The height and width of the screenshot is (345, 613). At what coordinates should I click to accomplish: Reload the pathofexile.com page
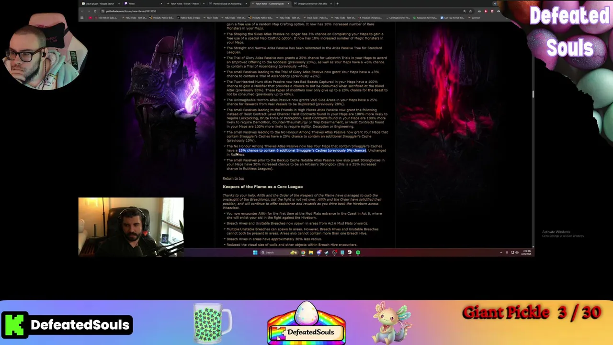95,11
